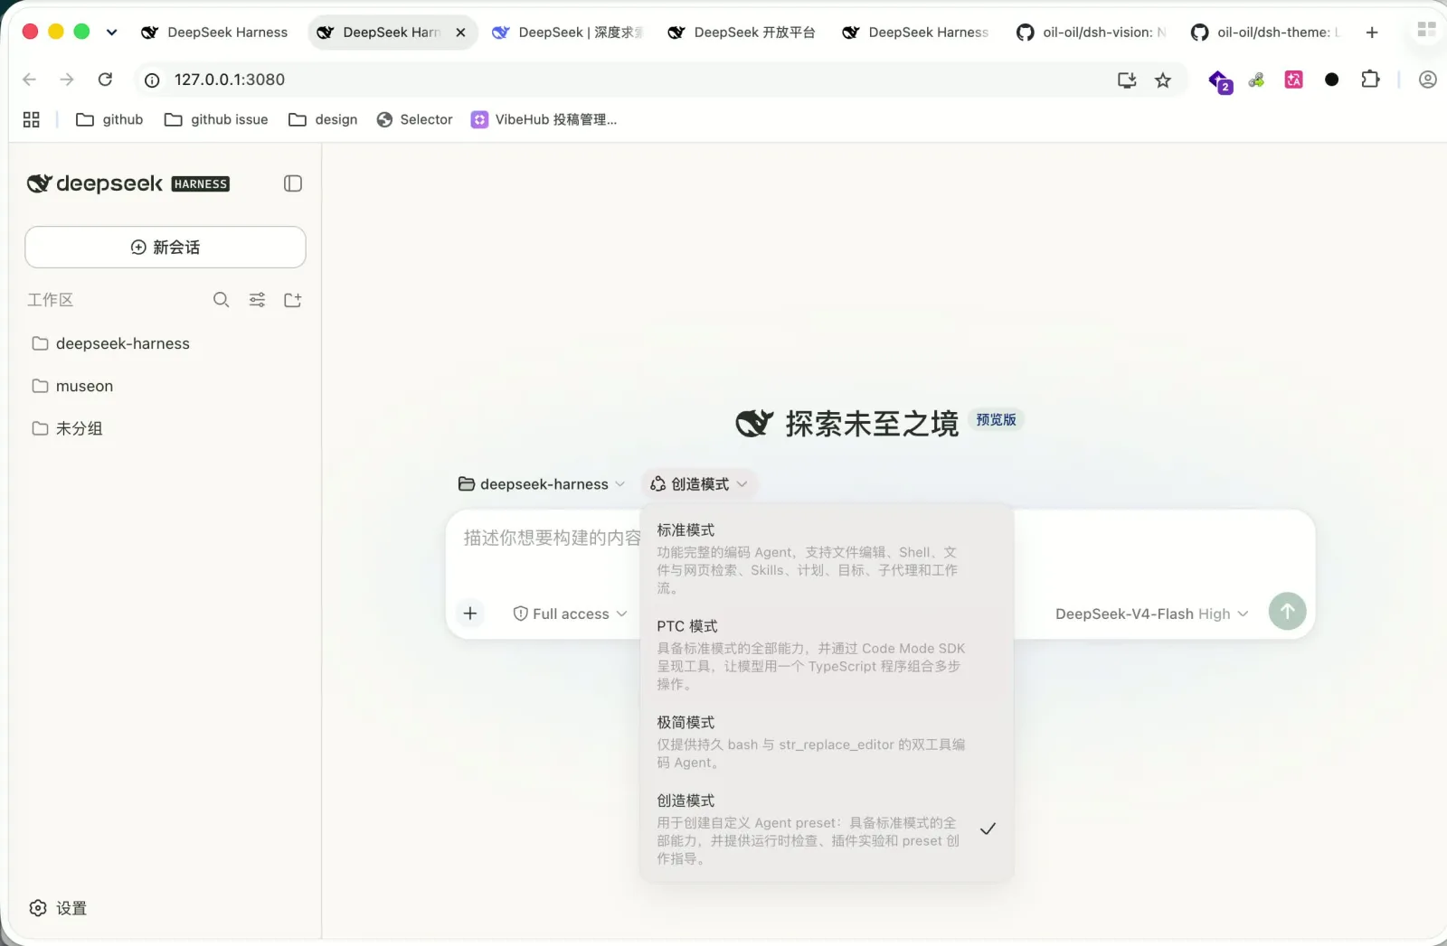Open the Extensions puzzle menu
Viewport: 1447px width, 946px height.
coord(1370,80)
